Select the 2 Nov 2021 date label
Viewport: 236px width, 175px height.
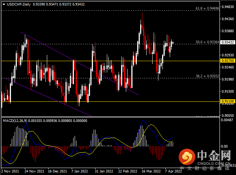click(x=10, y=171)
